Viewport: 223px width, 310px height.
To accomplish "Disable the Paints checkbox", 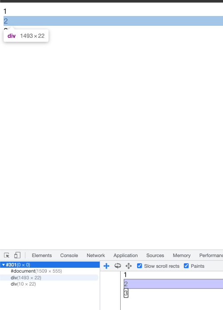I will tap(186, 266).
